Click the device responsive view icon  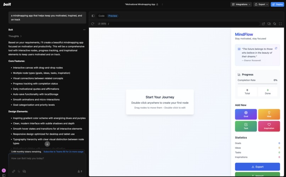(269, 24)
